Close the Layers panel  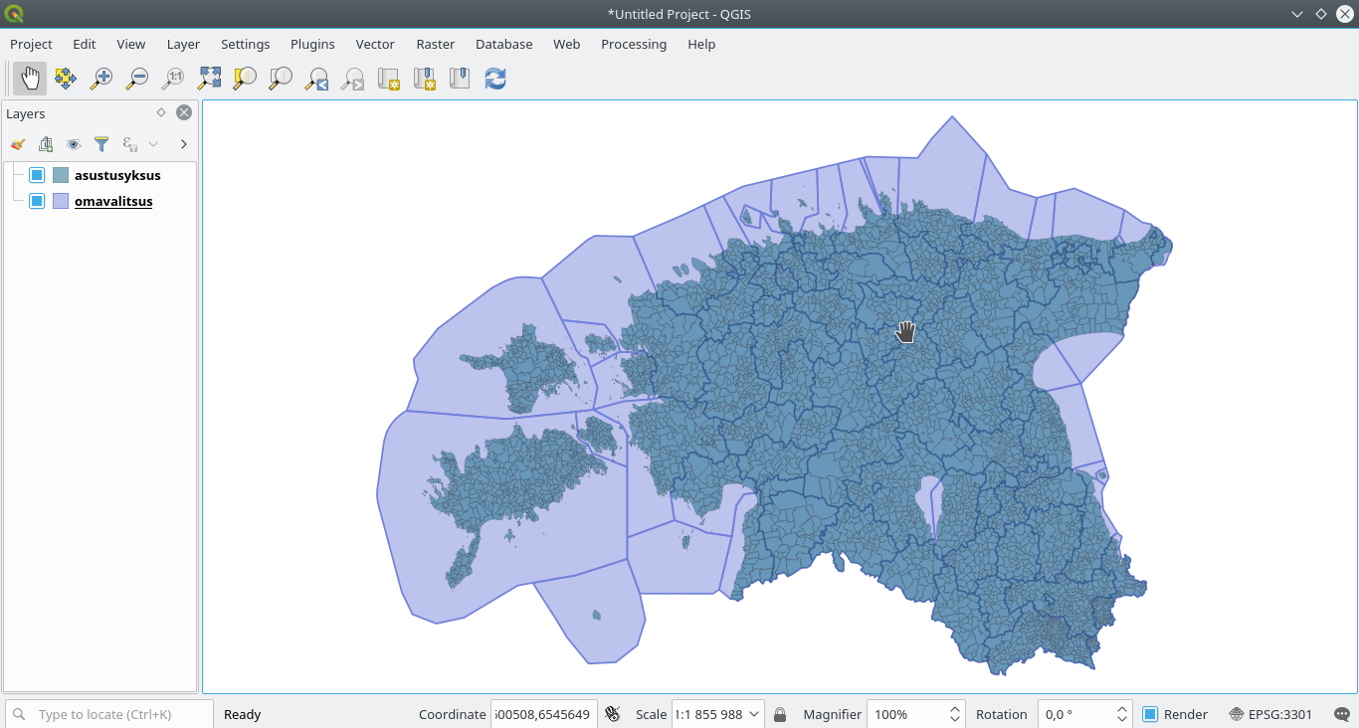pos(184,112)
